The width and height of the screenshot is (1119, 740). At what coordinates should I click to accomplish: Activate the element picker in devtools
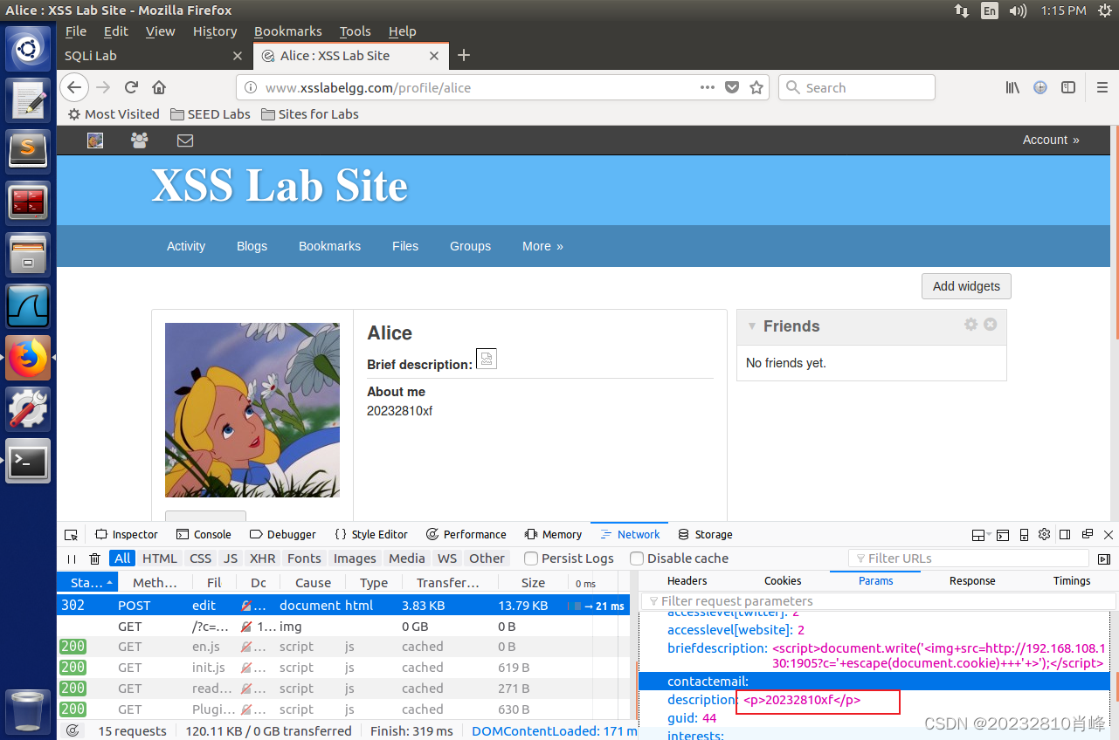72,535
